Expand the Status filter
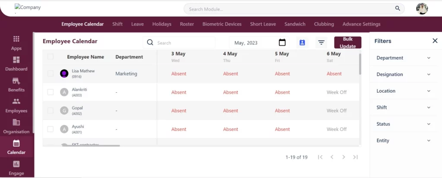The height and width of the screenshot is (178, 442). (x=404, y=124)
